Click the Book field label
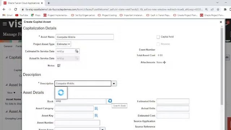The height and width of the screenshot is (130, 231). 50,101
